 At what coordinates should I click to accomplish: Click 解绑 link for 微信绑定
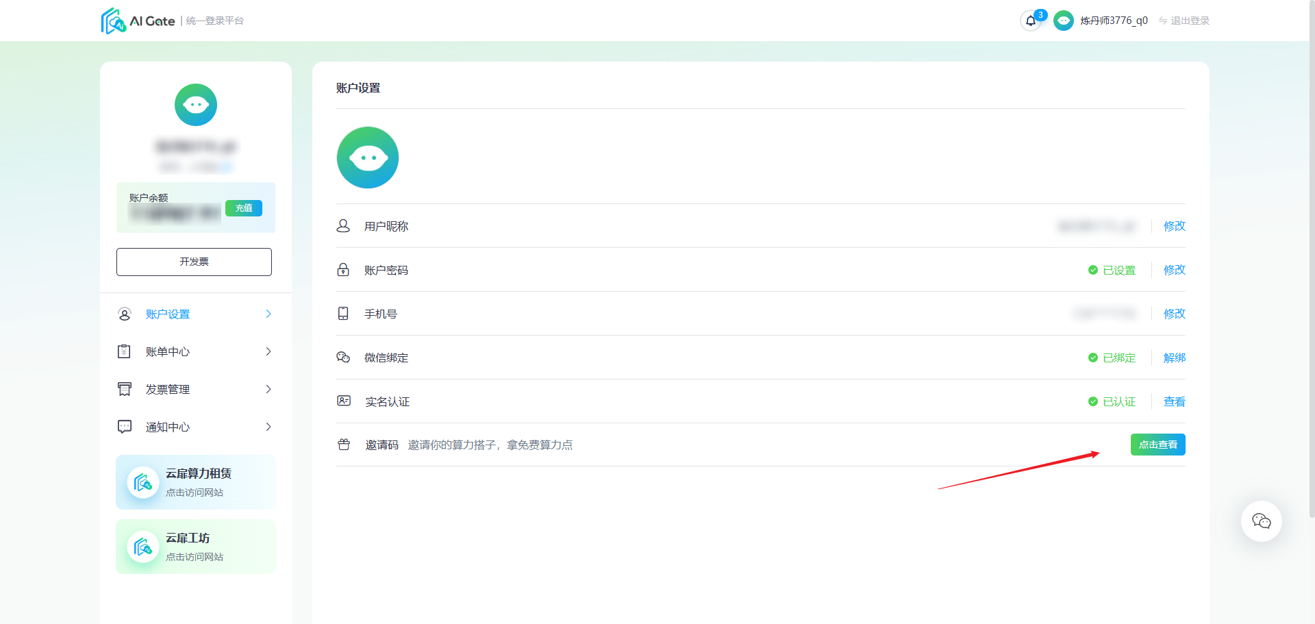(1174, 358)
